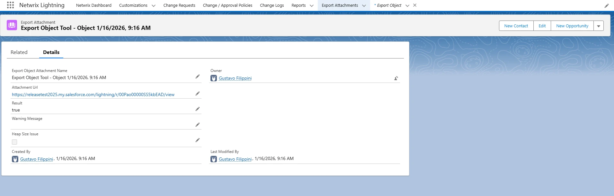Click the Last Modified By avatar icon
The height and width of the screenshot is (196, 614).
214,159
